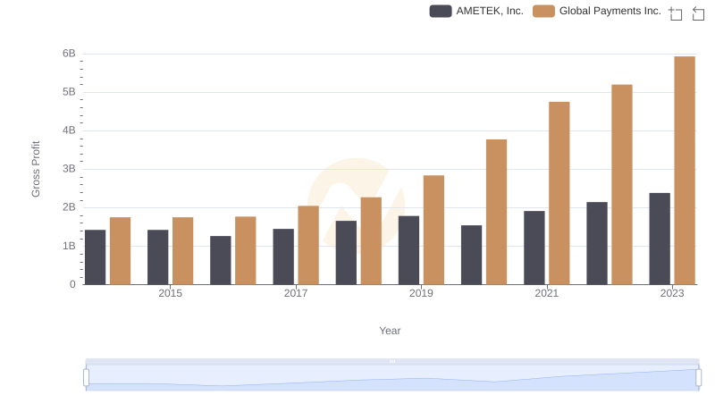Click the Global Payments 2016 bar

tap(246, 250)
